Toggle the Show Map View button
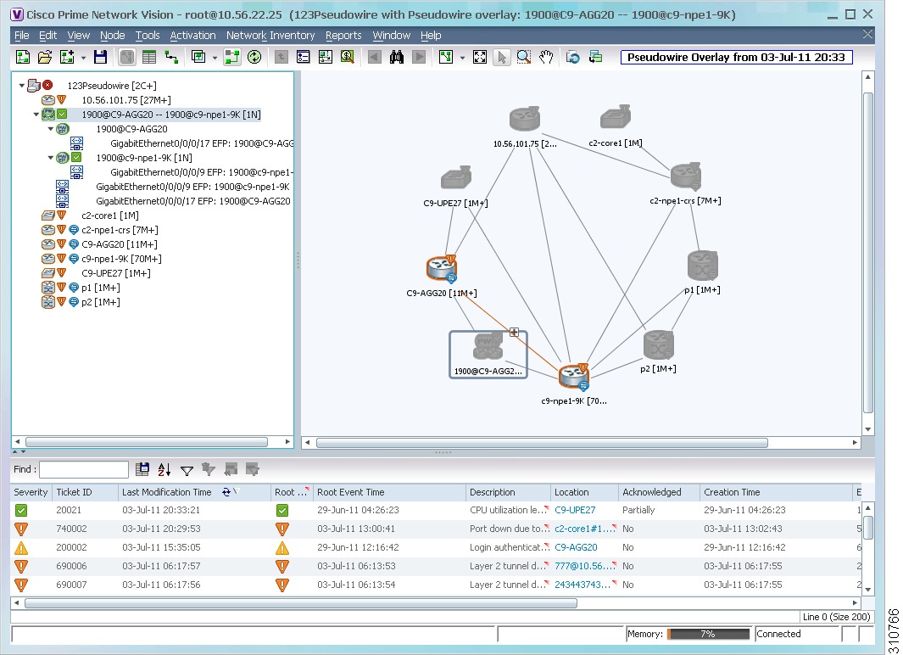 126,57
